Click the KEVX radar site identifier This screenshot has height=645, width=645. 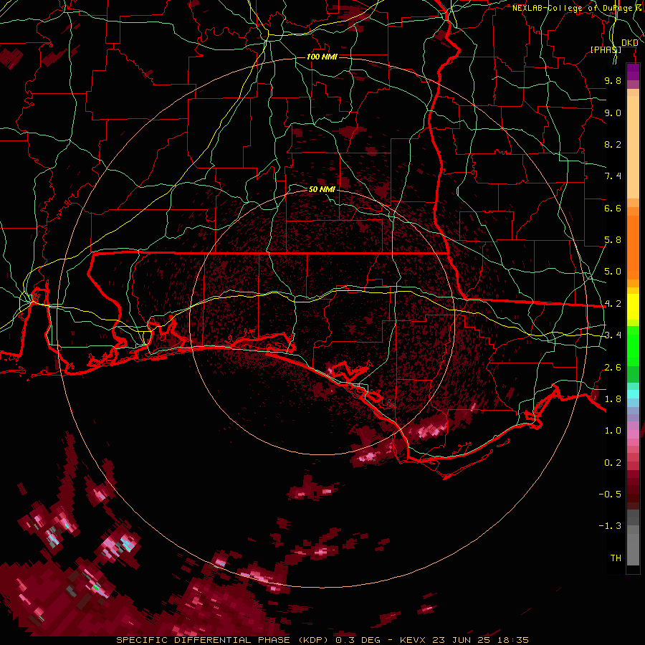coord(412,640)
